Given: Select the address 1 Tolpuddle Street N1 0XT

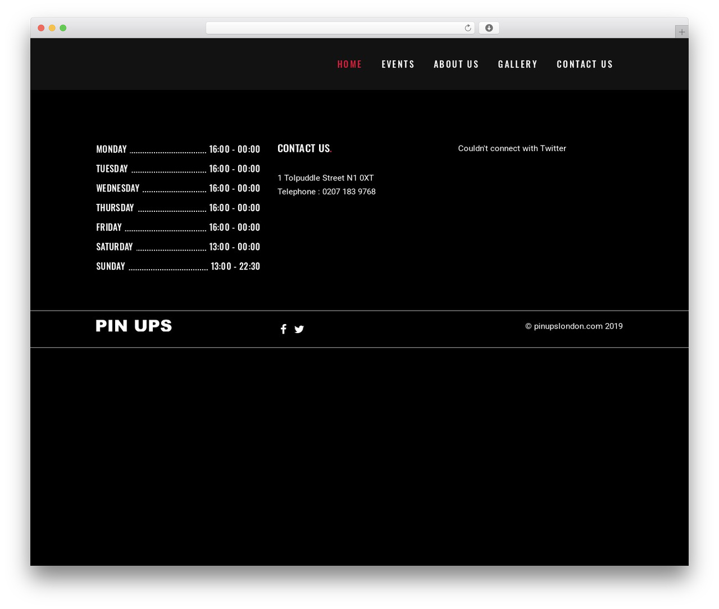Looking at the screenshot, I should 326,178.
